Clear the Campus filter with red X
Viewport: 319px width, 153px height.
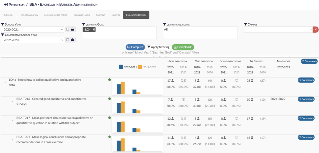[316, 29]
